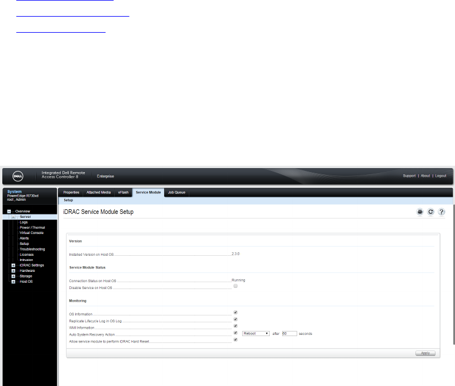
Task: Open help with the question mark icon
Action: [441, 212]
